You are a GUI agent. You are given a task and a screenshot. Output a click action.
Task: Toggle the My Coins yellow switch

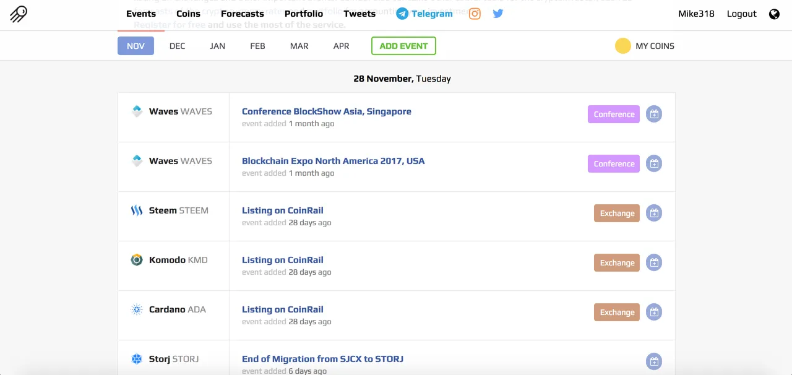[623, 46]
